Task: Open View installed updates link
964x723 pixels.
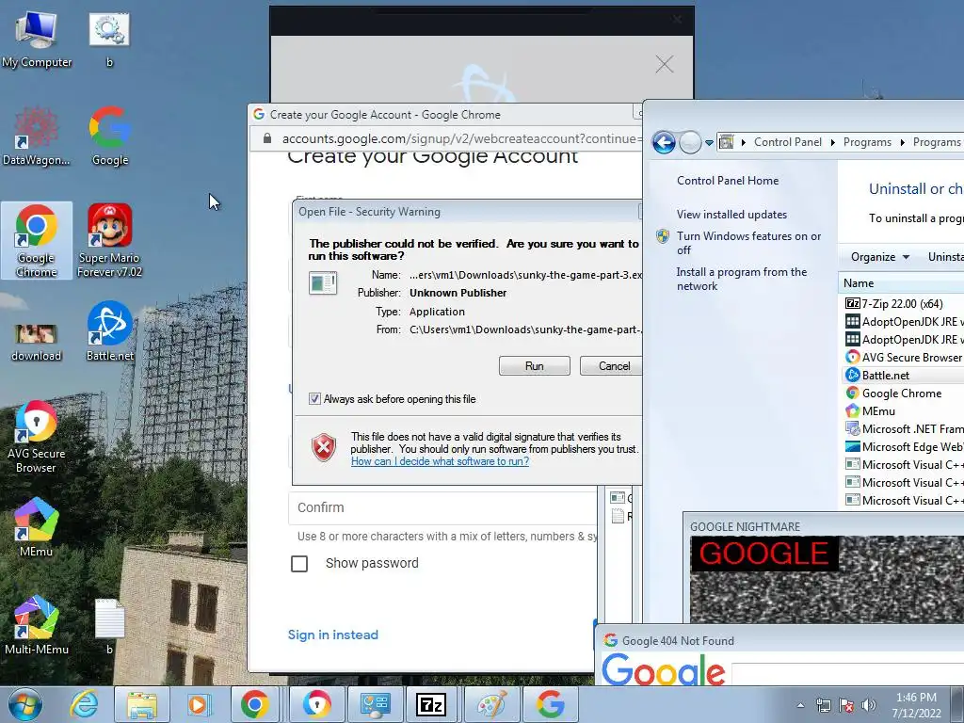Action: pyautogui.click(x=731, y=215)
